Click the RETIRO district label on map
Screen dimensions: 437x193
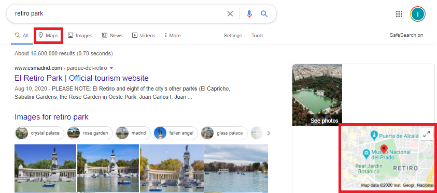(x=405, y=168)
